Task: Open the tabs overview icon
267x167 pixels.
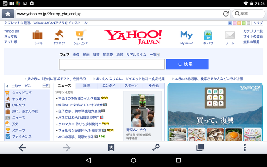Action: (x=200, y=147)
